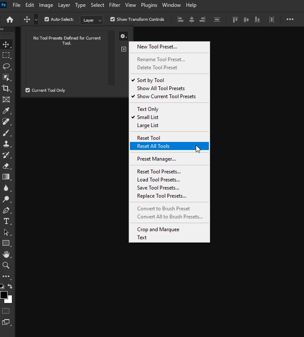This screenshot has height=337, width=304.
Task: Select the Object Selection tool
Action: pos(6,77)
